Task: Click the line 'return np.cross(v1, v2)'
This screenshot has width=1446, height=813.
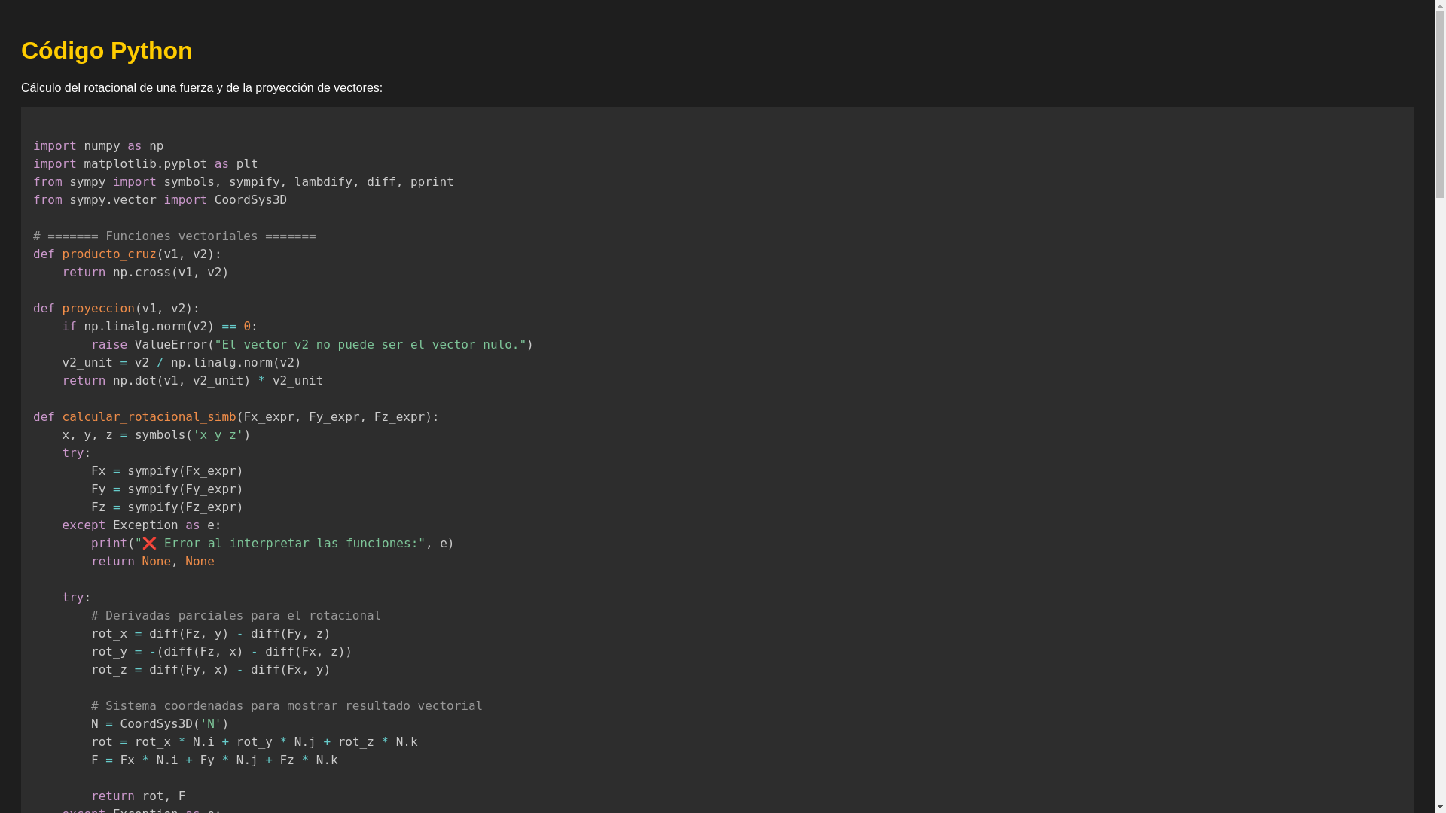Action: (x=145, y=272)
